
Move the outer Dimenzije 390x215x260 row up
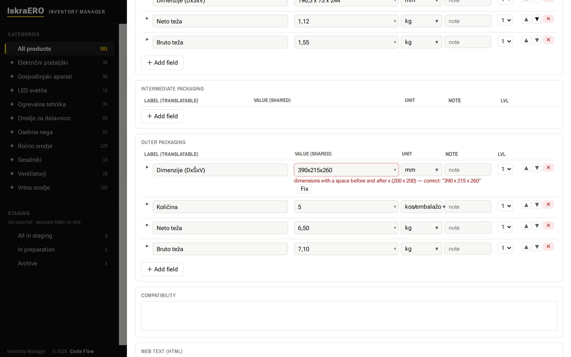(x=526, y=168)
